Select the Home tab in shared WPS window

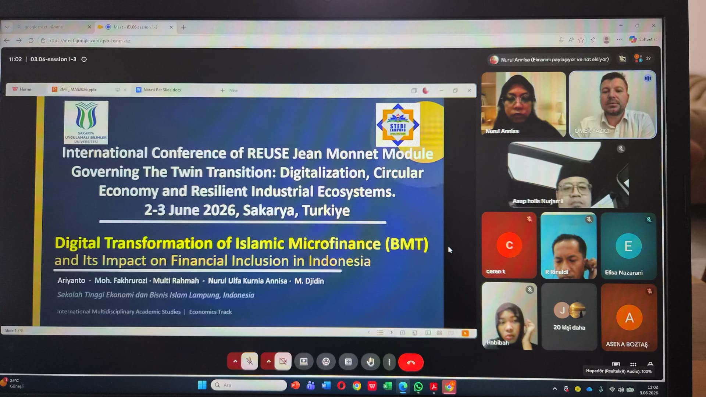[x=22, y=89]
